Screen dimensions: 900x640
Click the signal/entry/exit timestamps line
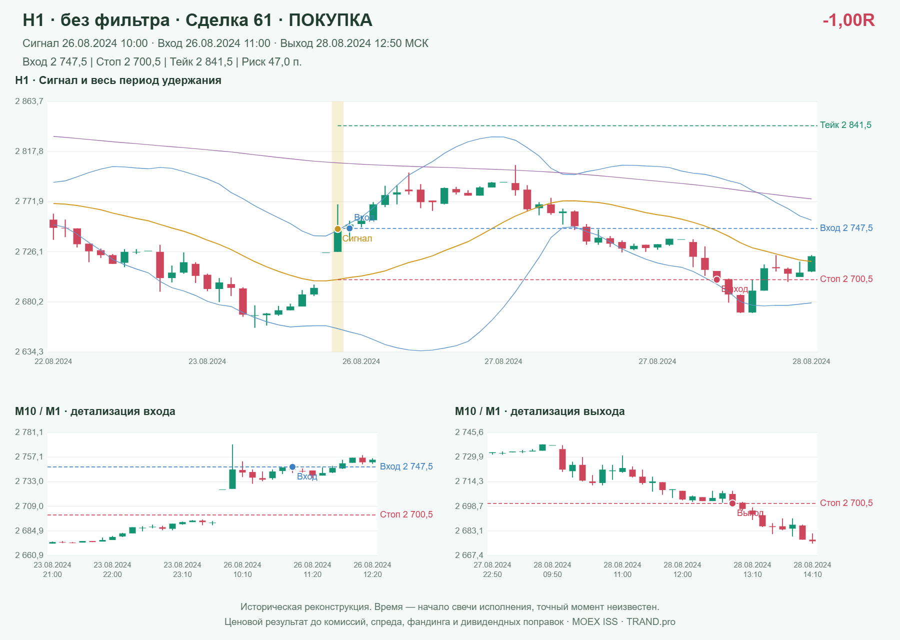click(x=225, y=43)
